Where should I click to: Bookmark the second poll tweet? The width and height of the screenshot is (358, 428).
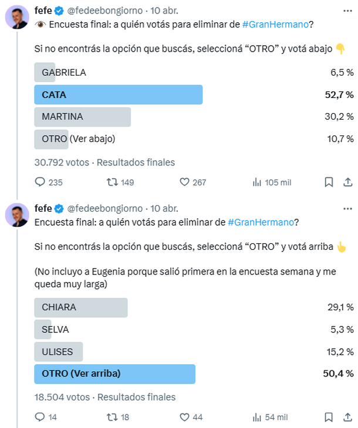pos(329,417)
